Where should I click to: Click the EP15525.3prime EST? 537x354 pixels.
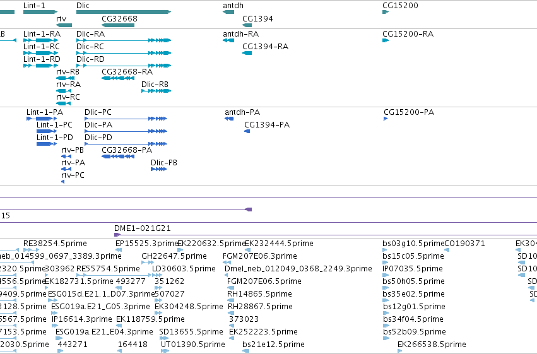(x=119, y=251)
